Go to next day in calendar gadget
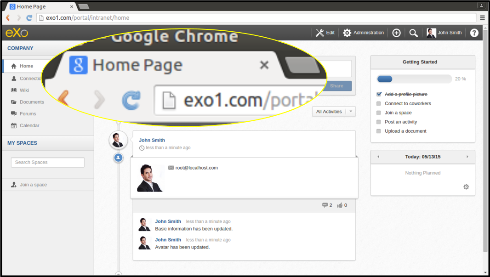The height and width of the screenshot is (277, 490). point(467,157)
